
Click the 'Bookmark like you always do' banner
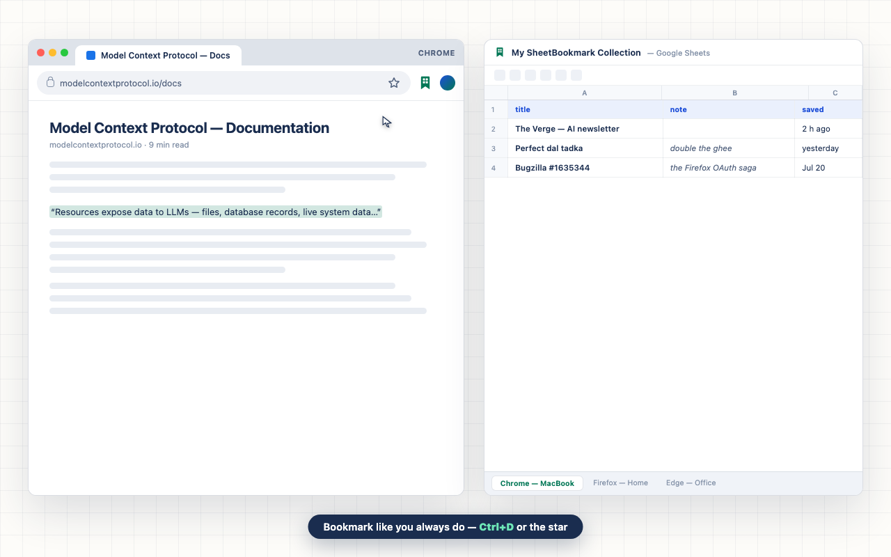click(x=445, y=527)
